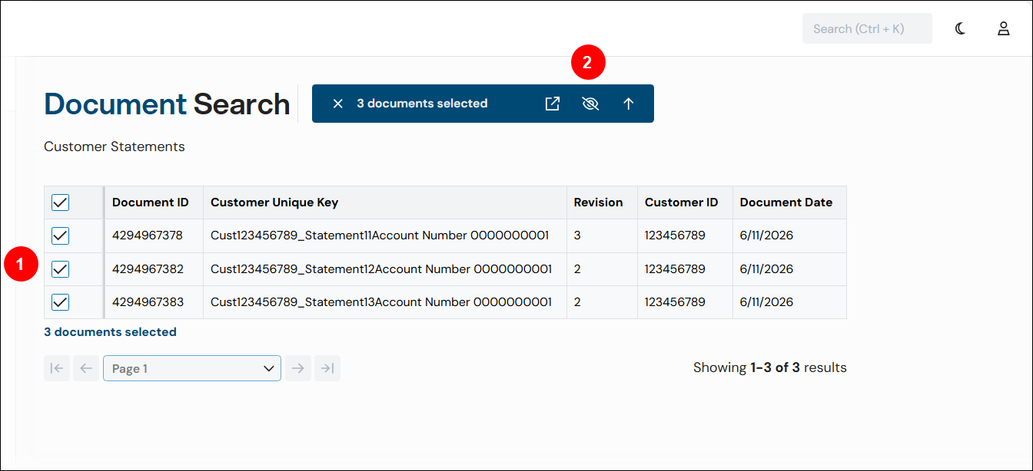1033x471 pixels.
Task: Sort by the Revision column header
Action: pos(602,203)
